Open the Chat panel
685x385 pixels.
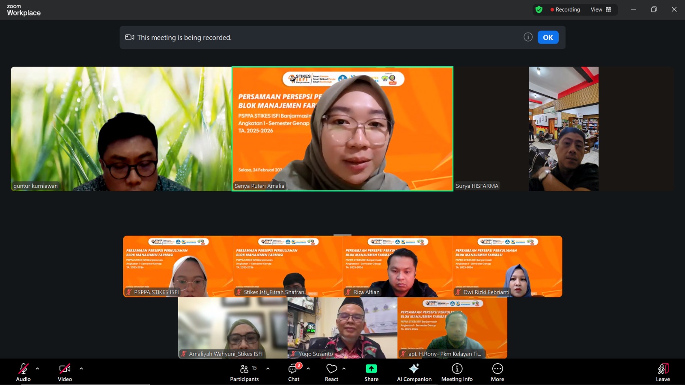pos(294,372)
